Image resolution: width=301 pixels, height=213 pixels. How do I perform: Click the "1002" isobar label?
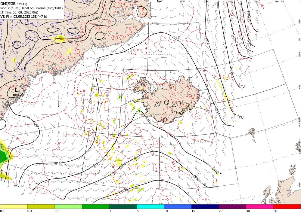[x=249, y=14]
